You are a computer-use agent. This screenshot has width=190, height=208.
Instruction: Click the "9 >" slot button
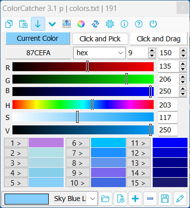[x=78, y=173]
